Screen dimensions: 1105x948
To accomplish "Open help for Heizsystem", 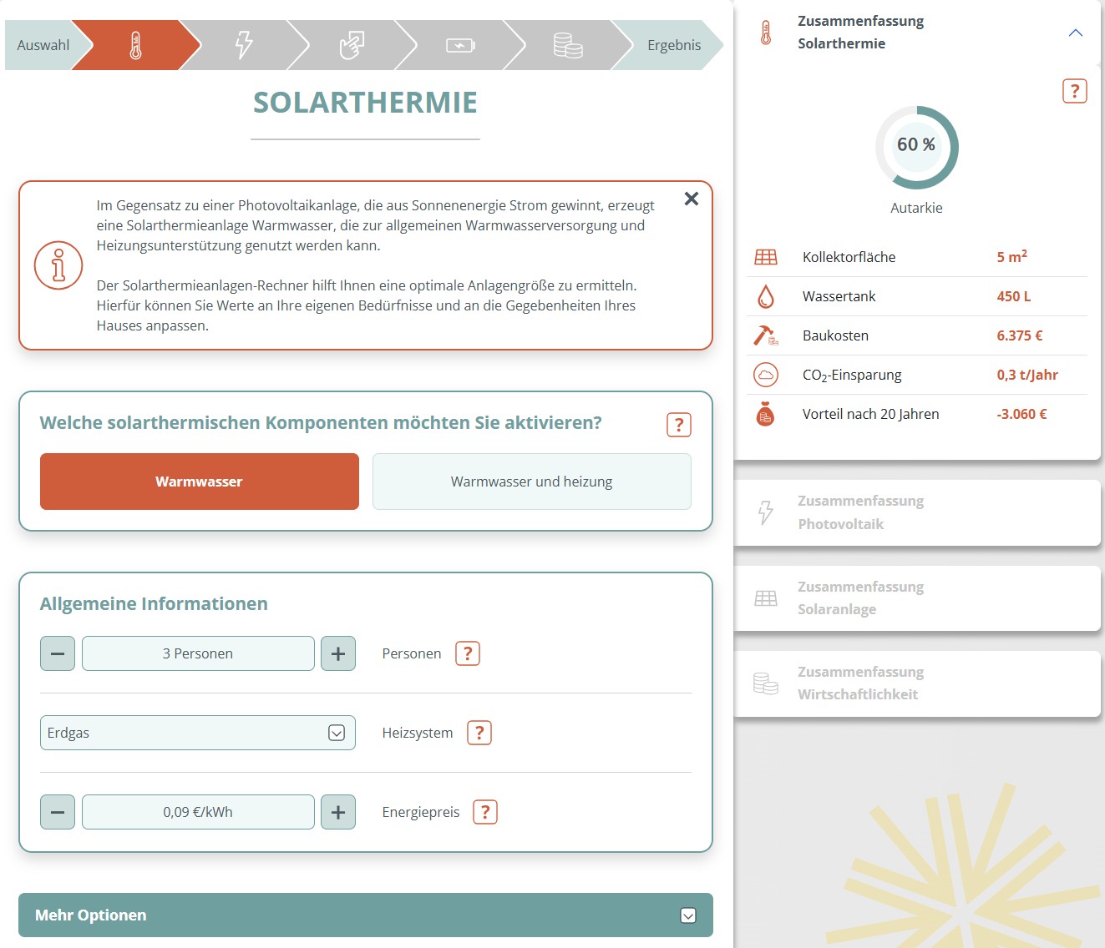I will (479, 733).
